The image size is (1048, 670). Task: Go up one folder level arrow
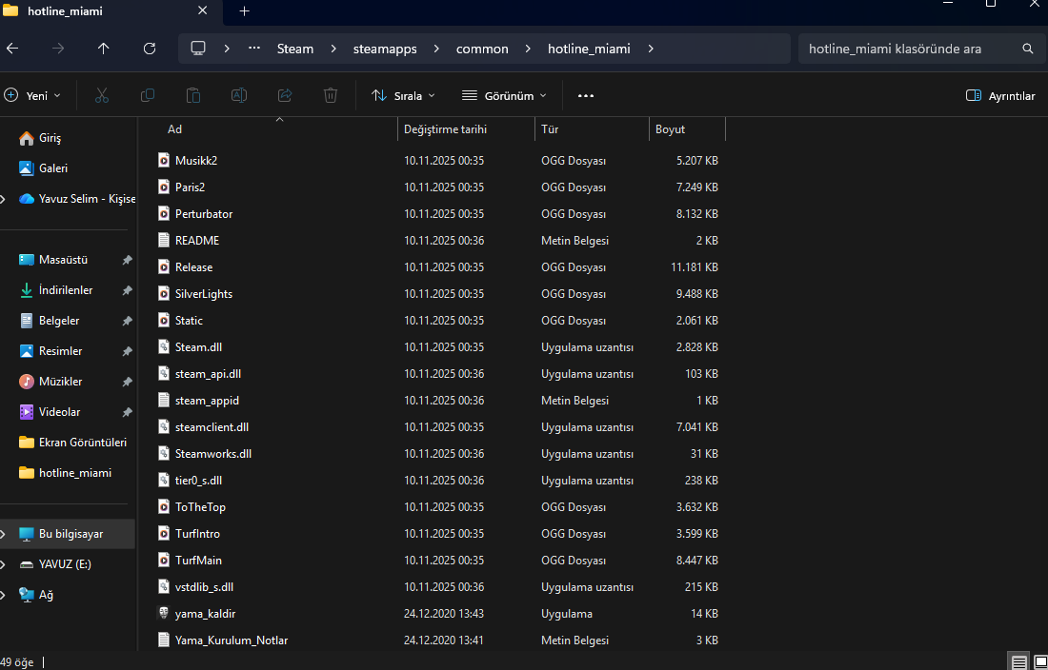pos(103,49)
